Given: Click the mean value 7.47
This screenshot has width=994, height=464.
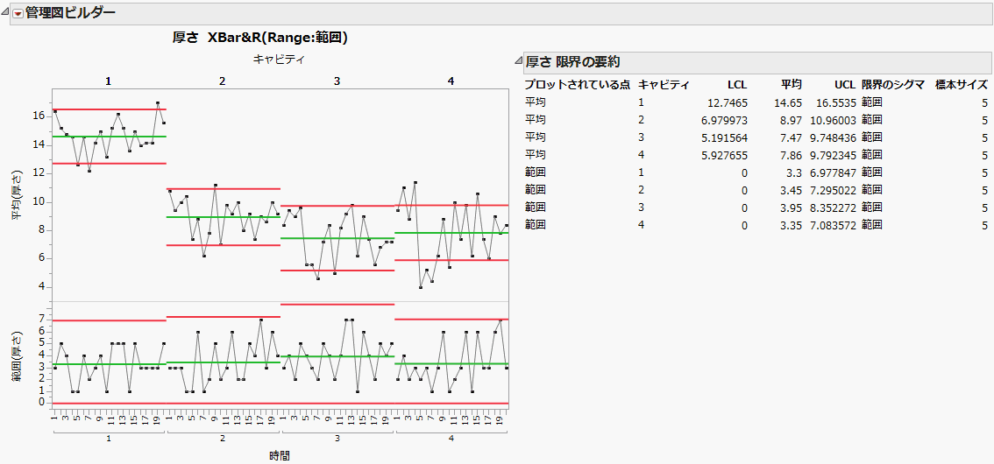Looking at the screenshot, I should [792, 137].
